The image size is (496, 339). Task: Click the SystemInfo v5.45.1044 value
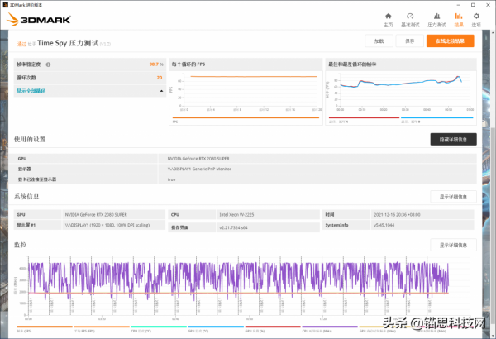click(384, 225)
